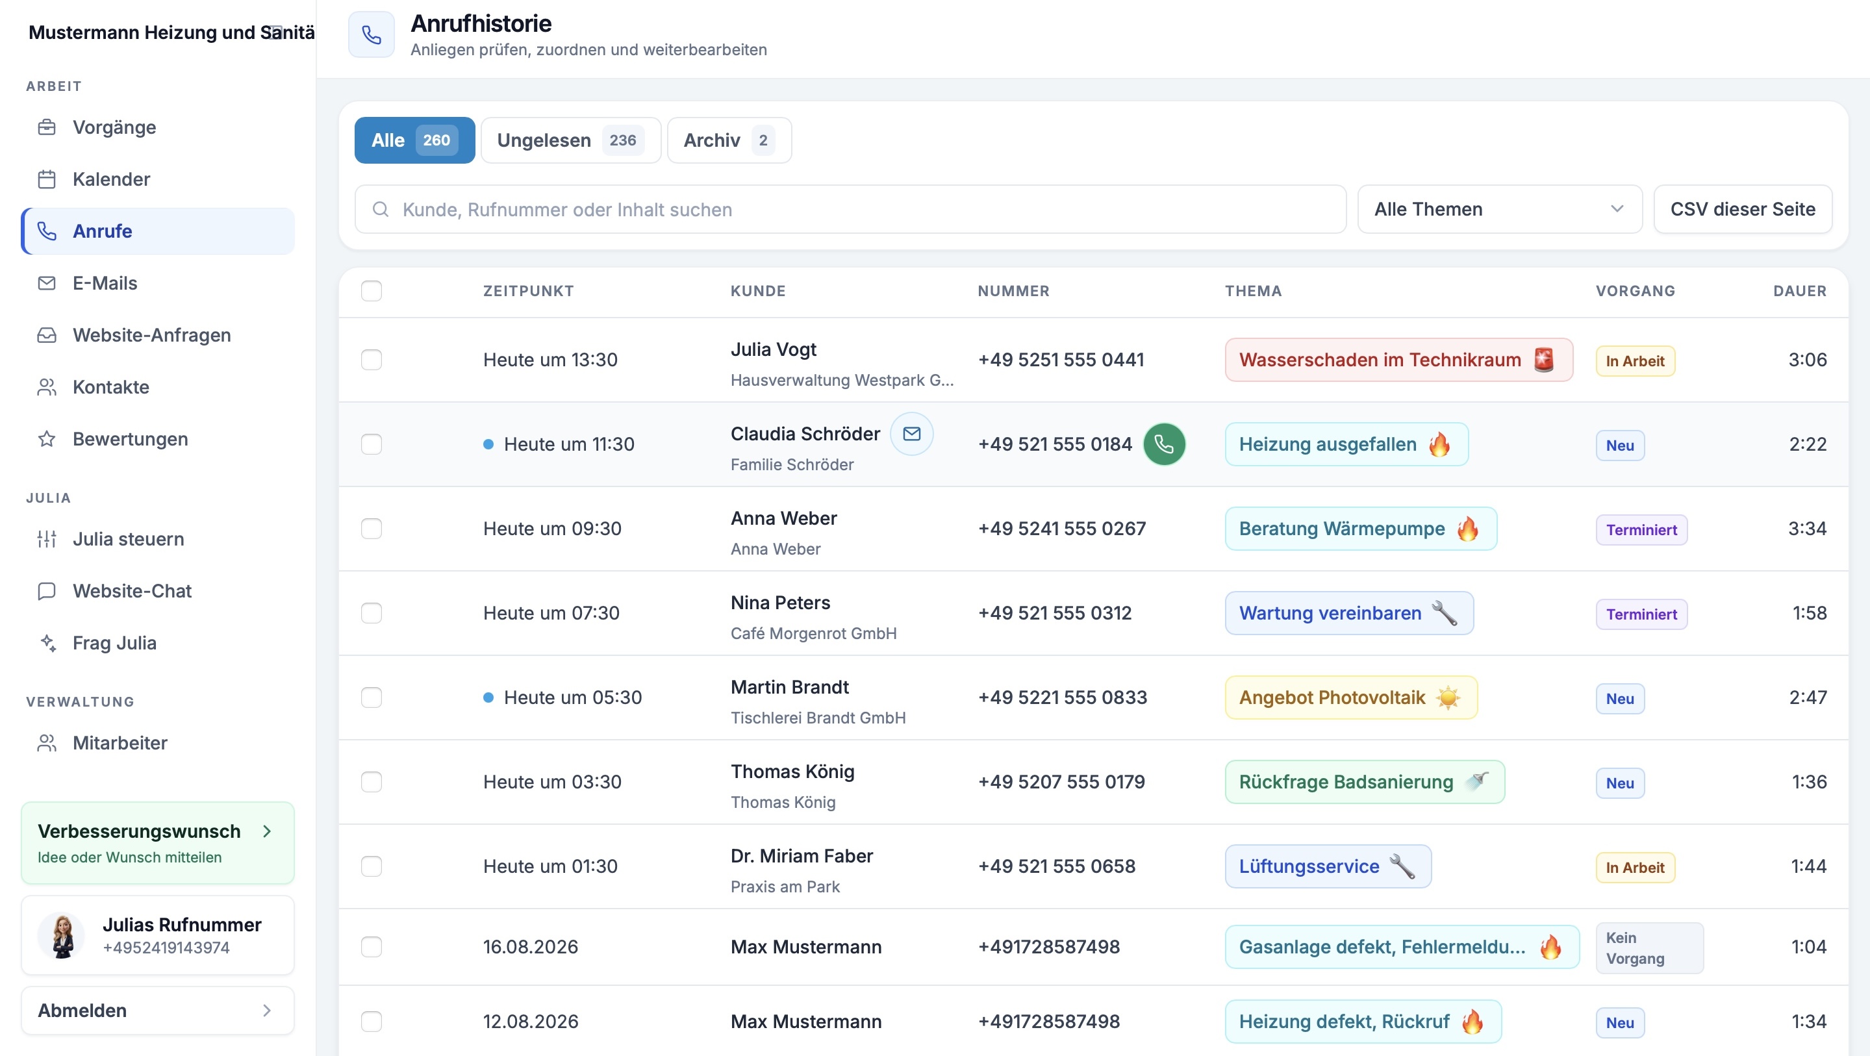Screen dimensions: 1870x1056
Task: Click the CSV dieser Seite button
Action: pyautogui.click(x=1742, y=210)
